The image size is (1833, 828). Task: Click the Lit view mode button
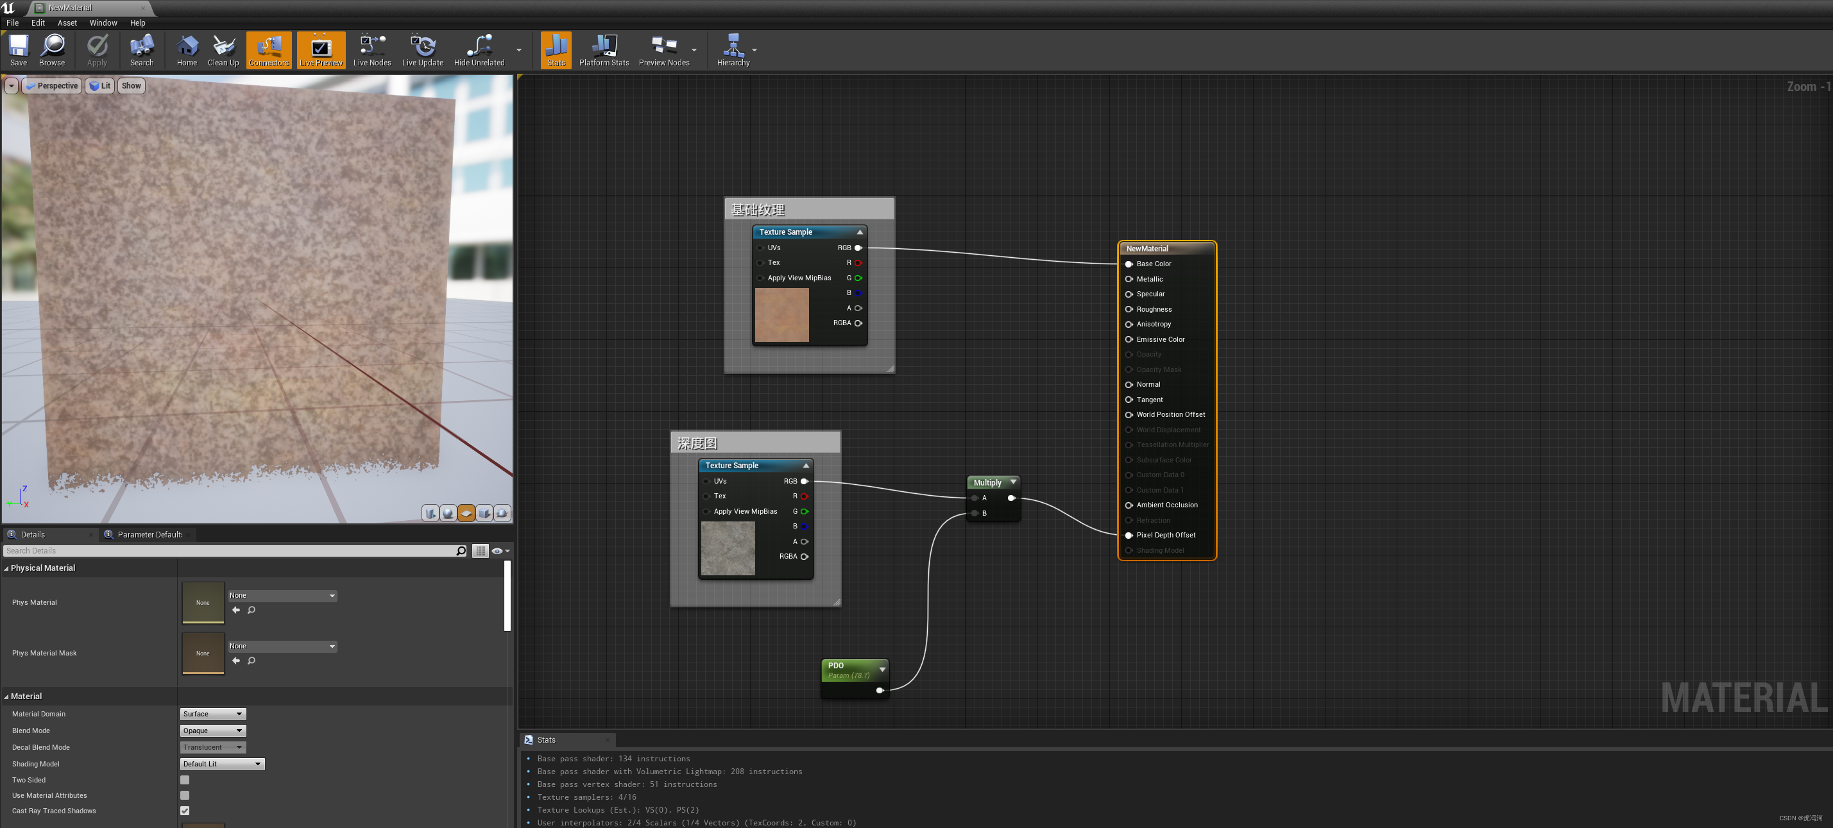100,86
